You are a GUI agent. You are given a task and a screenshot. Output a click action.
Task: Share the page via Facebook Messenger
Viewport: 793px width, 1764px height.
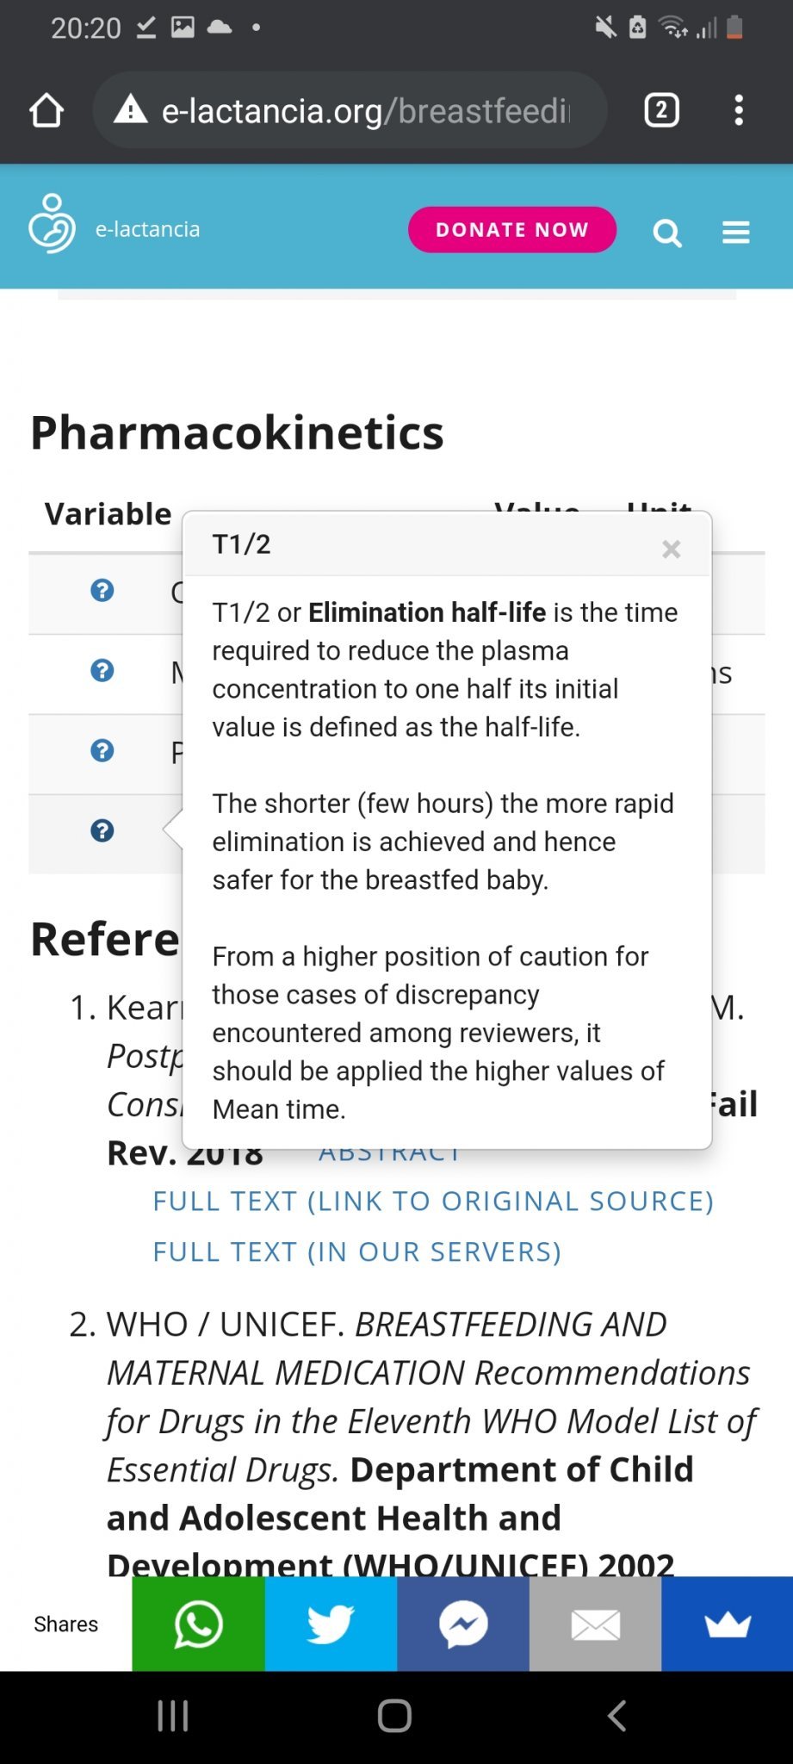click(463, 1624)
